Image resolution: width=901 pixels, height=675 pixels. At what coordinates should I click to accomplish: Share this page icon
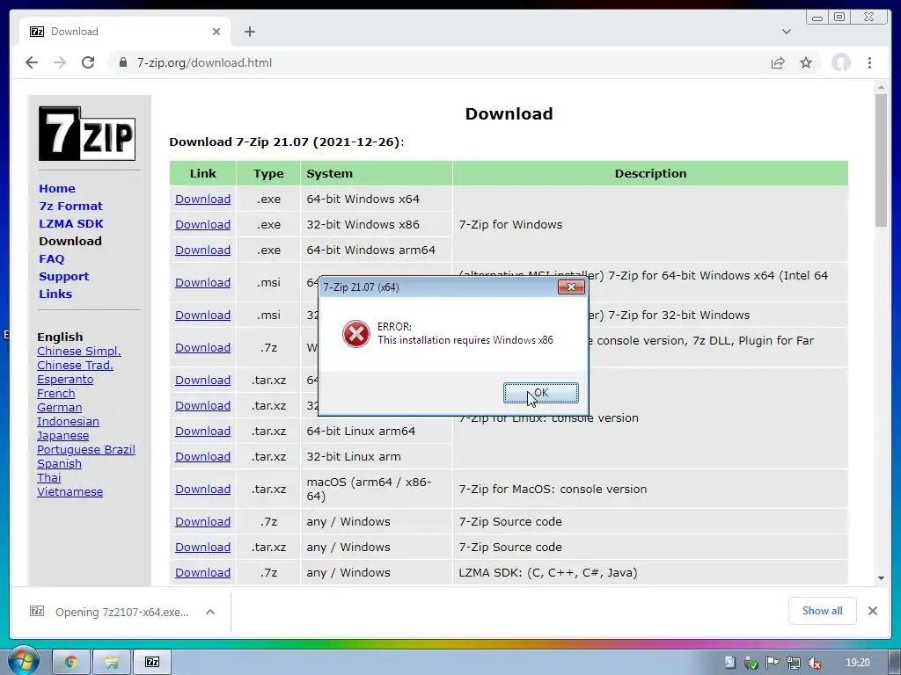pyautogui.click(x=778, y=62)
